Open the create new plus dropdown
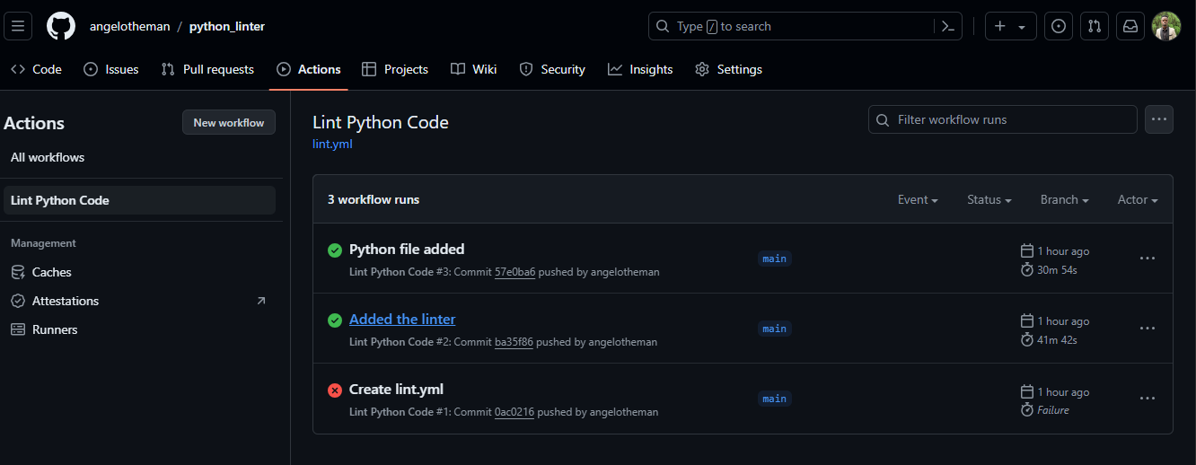This screenshot has width=1196, height=465. (1010, 27)
